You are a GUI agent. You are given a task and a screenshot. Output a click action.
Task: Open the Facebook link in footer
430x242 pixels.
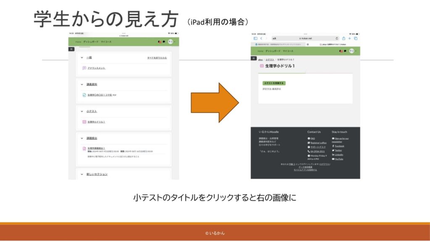point(339,146)
